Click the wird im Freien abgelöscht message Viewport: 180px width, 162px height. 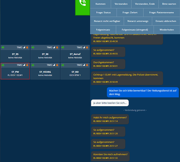[127, 39]
